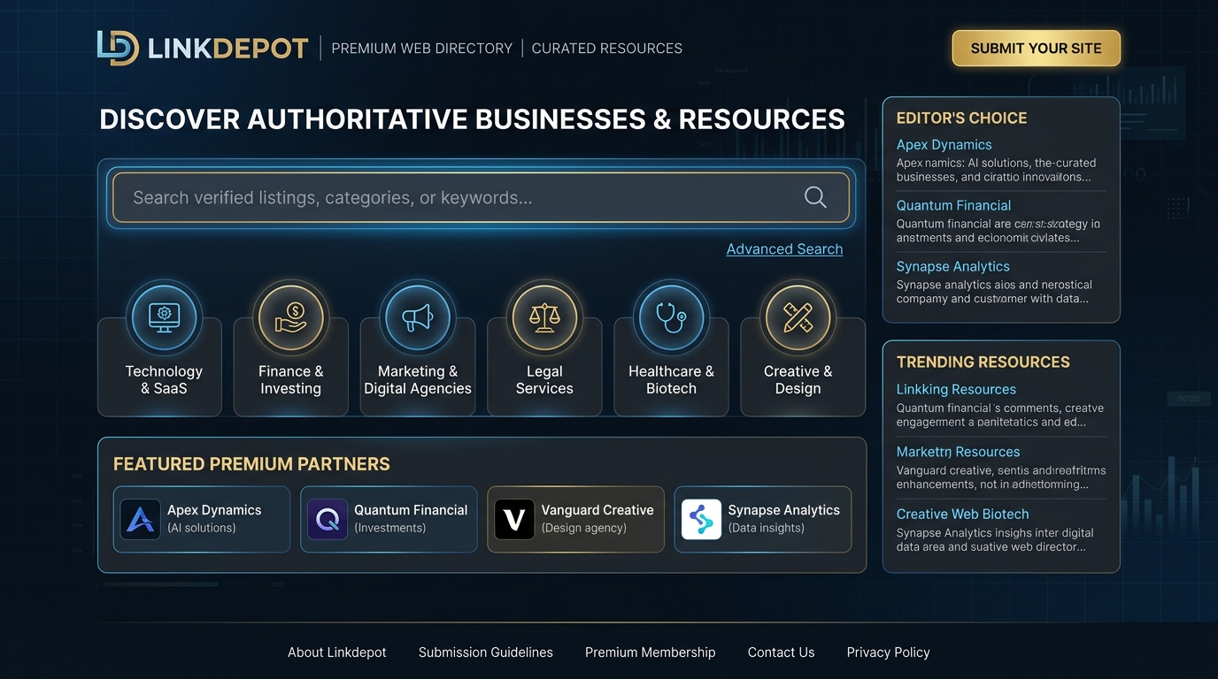
Task: Click the EDITOR'S CHOICE heading
Action: click(962, 118)
